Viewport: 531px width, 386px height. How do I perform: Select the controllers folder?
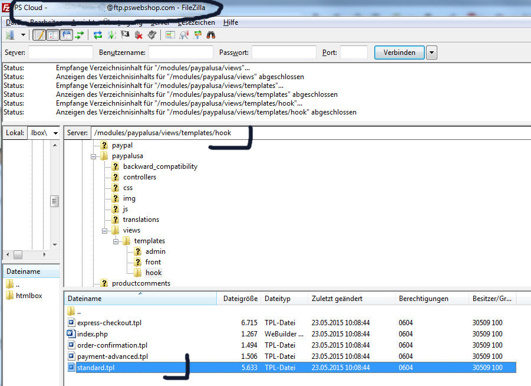click(x=140, y=177)
